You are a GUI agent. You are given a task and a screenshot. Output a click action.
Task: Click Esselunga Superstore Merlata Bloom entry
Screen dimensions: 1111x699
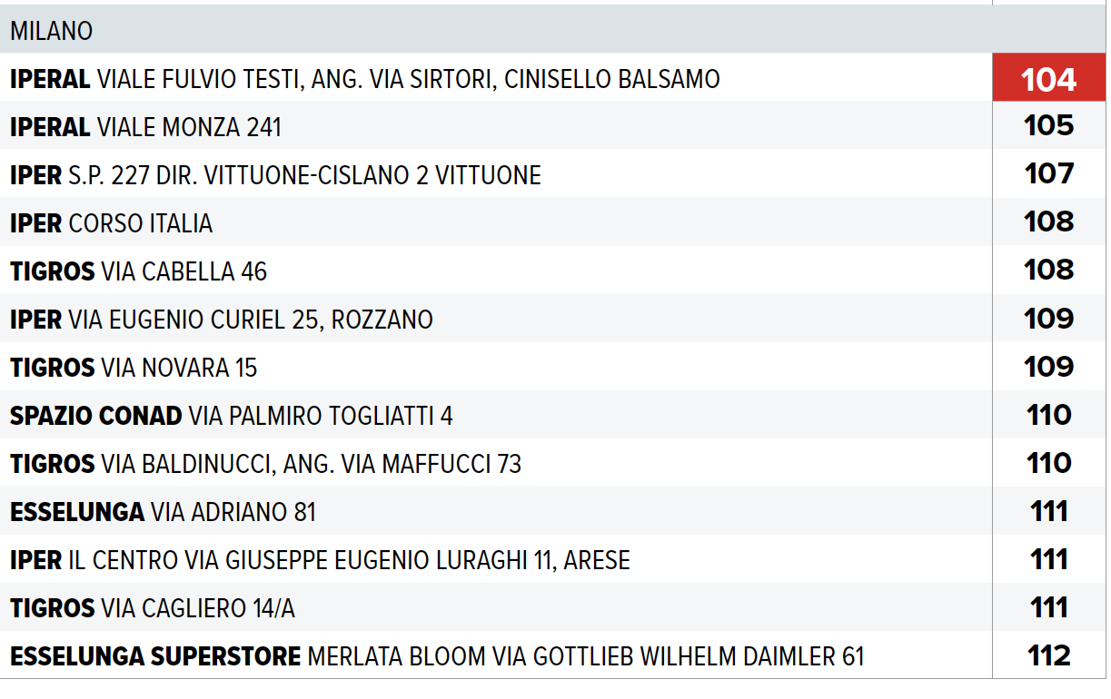[436, 656]
